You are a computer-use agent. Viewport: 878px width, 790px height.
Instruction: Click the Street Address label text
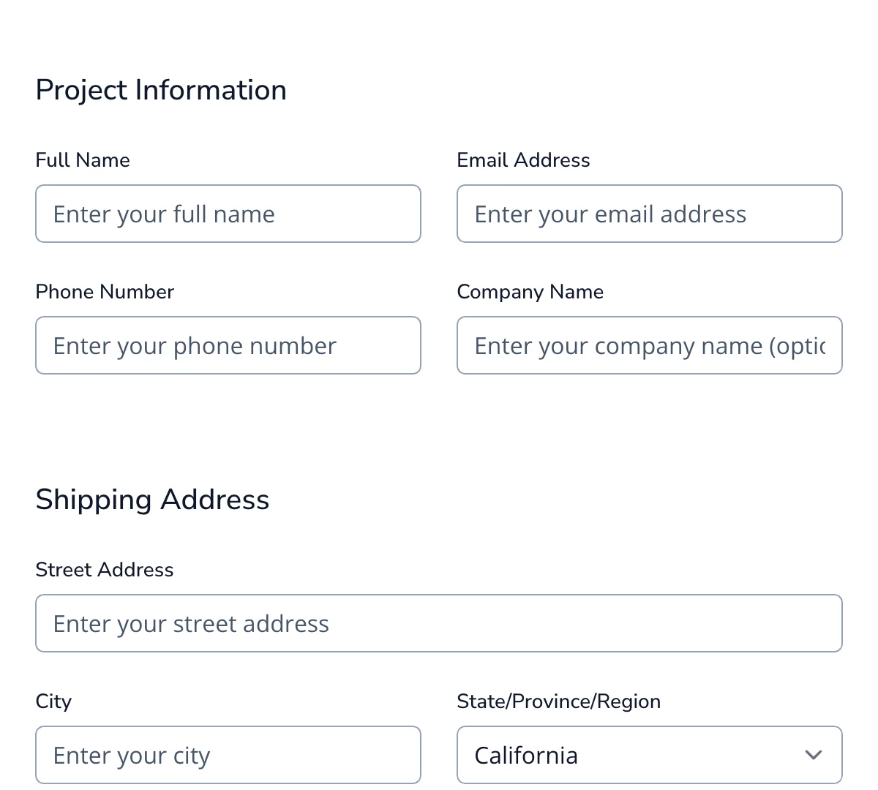coord(105,569)
